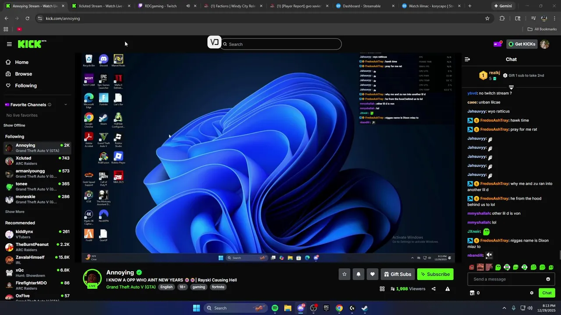Click the Subscribe button

(435, 274)
